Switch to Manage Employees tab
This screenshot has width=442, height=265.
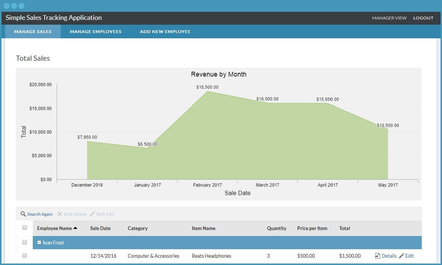click(95, 32)
